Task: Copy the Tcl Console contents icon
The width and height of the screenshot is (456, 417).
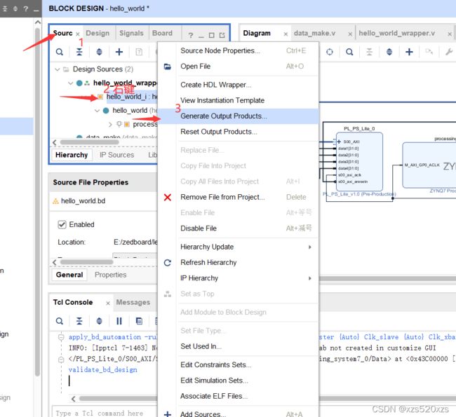Action: click(x=139, y=321)
